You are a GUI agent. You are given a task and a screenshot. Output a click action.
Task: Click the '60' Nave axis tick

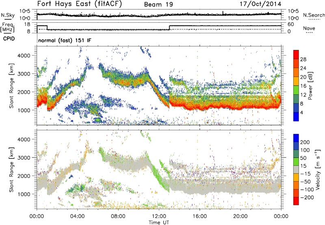291,24
